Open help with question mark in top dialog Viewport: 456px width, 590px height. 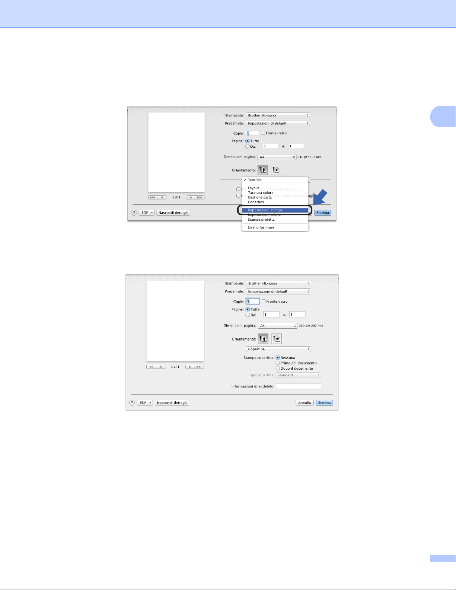tap(134, 213)
